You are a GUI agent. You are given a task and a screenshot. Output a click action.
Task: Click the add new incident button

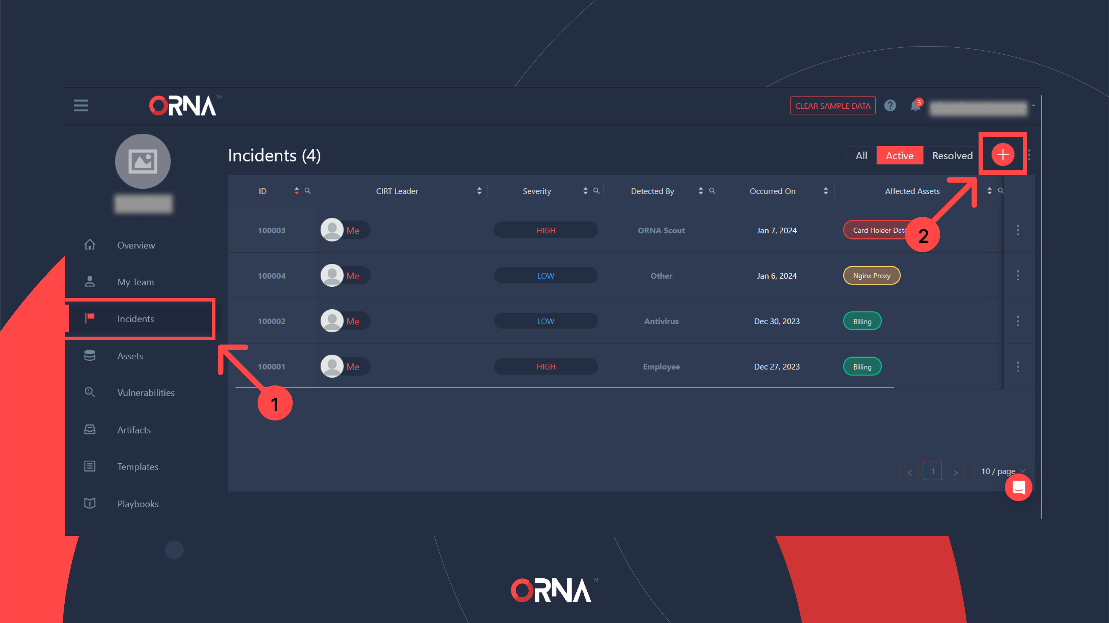1002,155
